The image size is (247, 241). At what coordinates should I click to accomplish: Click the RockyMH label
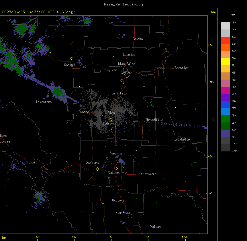click(x=70, y=65)
